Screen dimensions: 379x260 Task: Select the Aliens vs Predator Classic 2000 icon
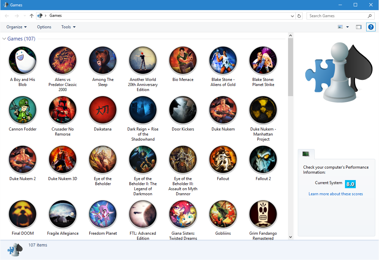(63, 60)
